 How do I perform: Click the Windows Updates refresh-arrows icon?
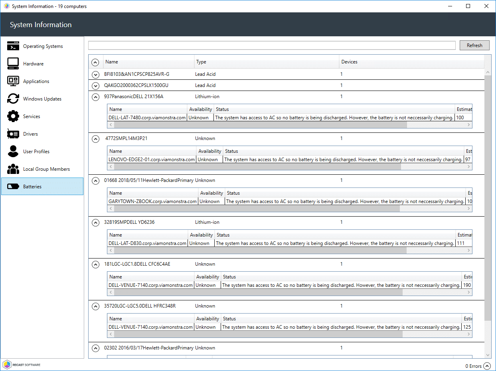pos(13,99)
